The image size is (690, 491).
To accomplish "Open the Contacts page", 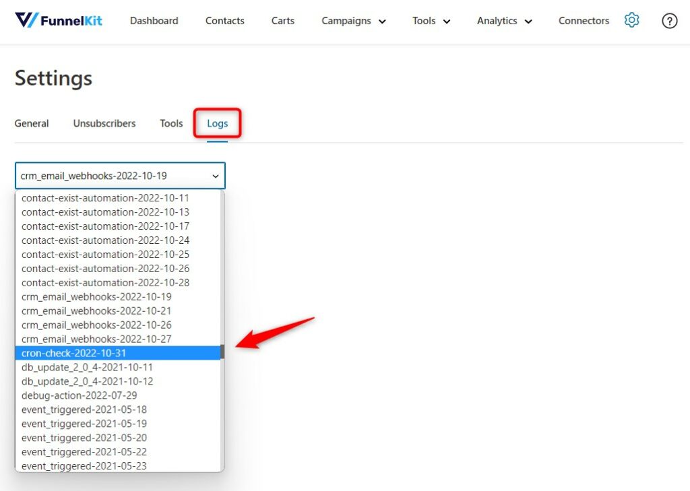I will [225, 21].
